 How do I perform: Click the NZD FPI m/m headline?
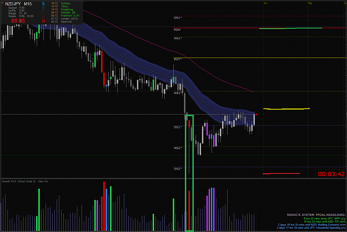click(324, 221)
